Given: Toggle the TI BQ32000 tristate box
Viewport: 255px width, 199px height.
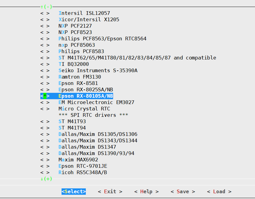Looking at the screenshot, I should (x=45, y=64).
